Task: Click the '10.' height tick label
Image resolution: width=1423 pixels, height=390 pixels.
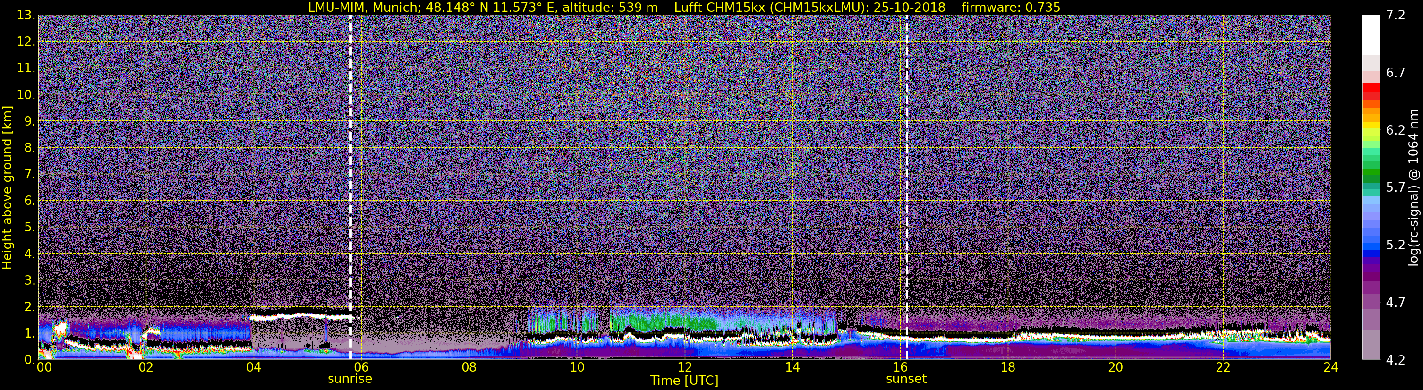Action: (x=26, y=95)
